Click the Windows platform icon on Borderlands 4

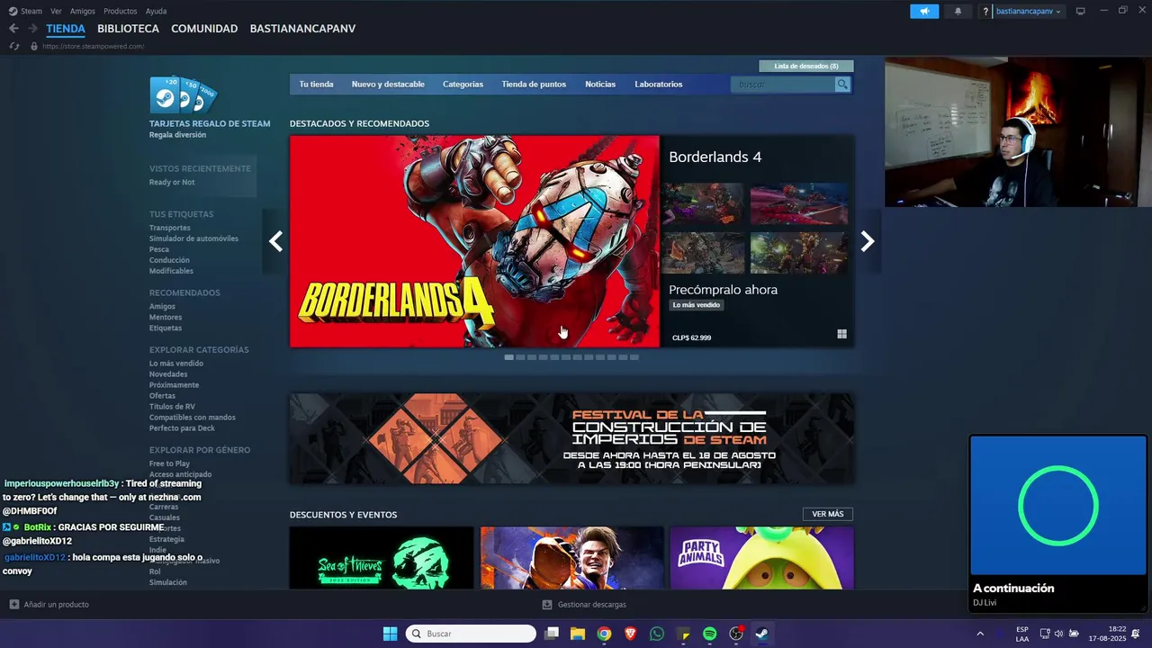click(x=841, y=334)
